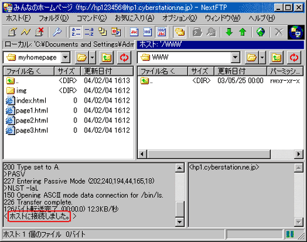The width and height of the screenshot is (307, 242).
Task: Select page1.html in local list
Action: (x=27, y=110)
